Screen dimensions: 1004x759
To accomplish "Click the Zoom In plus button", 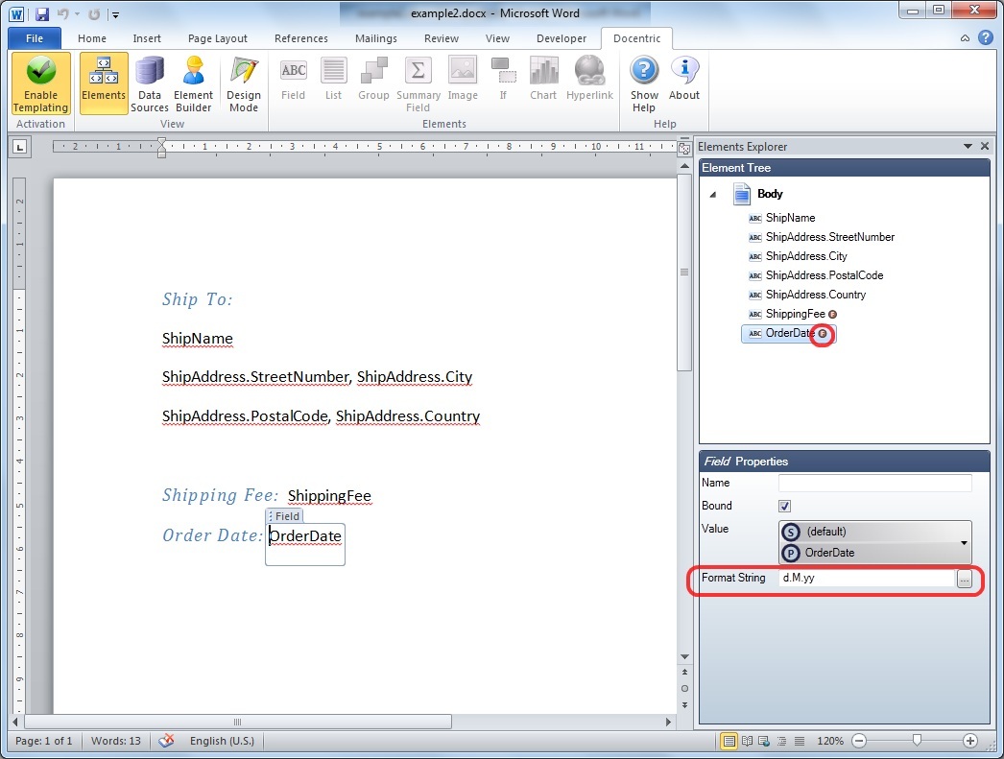I will 970,741.
